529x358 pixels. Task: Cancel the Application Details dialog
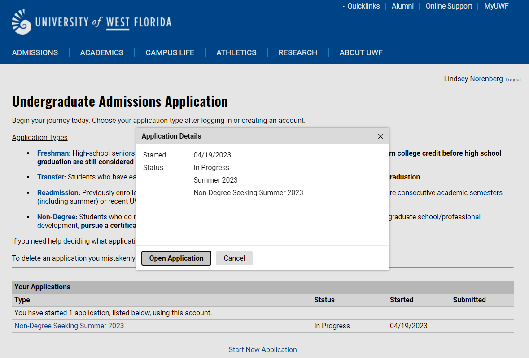pos(235,258)
